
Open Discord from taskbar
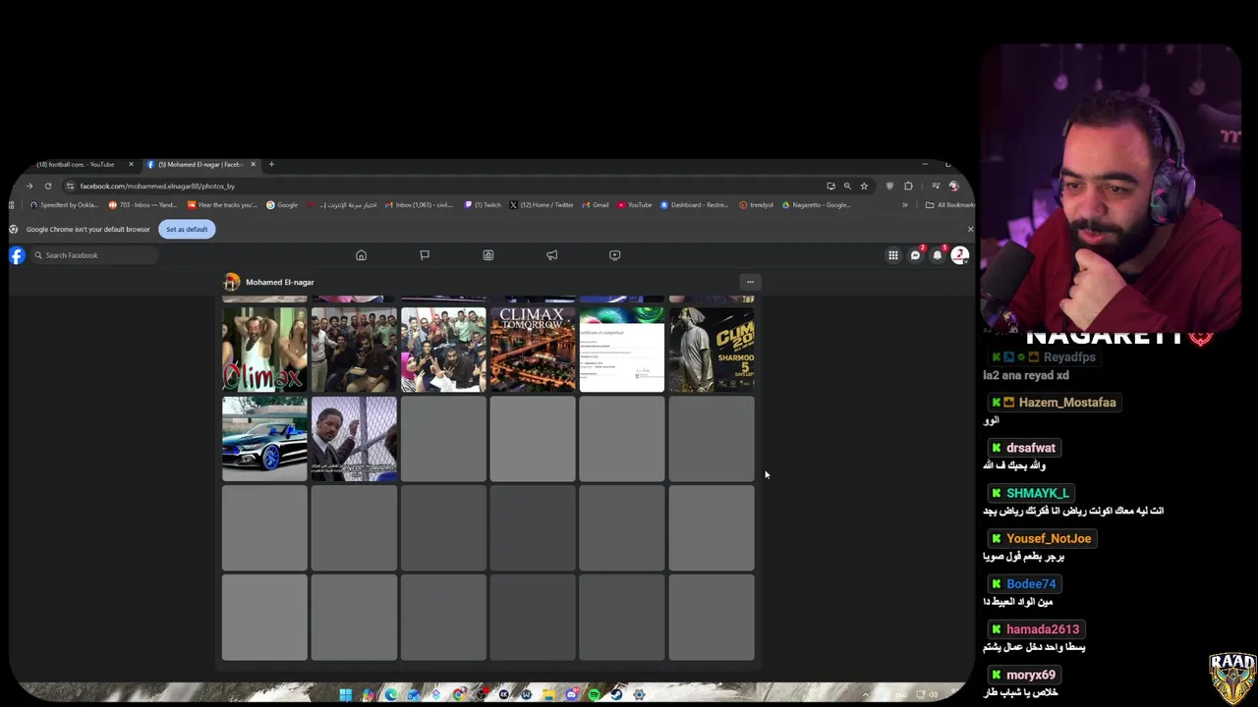(571, 694)
